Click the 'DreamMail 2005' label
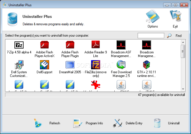Screen dimensions: 191x134 (x=70, y=72)
